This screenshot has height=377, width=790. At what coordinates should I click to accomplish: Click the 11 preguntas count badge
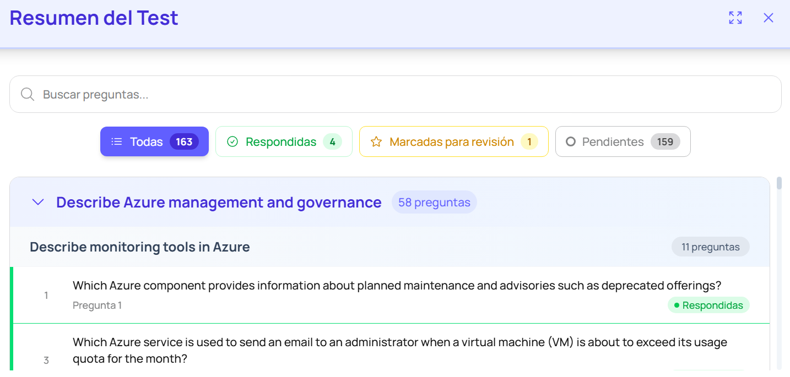(x=710, y=247)
